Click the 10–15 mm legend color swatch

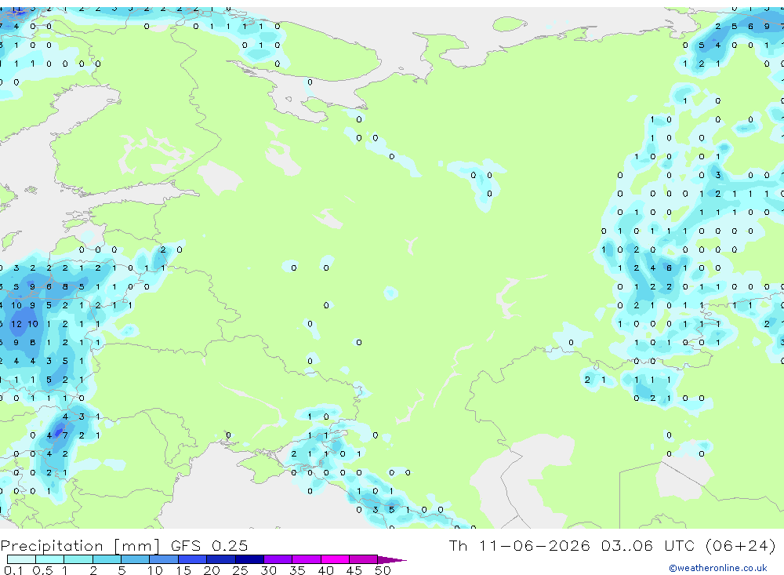[164, 559]
